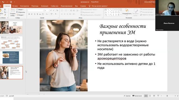Center text in paragraph group
This screenshot has width=179, height=100.
pyautogui.click(x=65, y=14)
